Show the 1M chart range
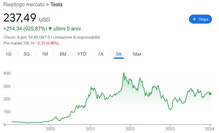219x133 pixels. pyautogui.click(x=45, y=54)
